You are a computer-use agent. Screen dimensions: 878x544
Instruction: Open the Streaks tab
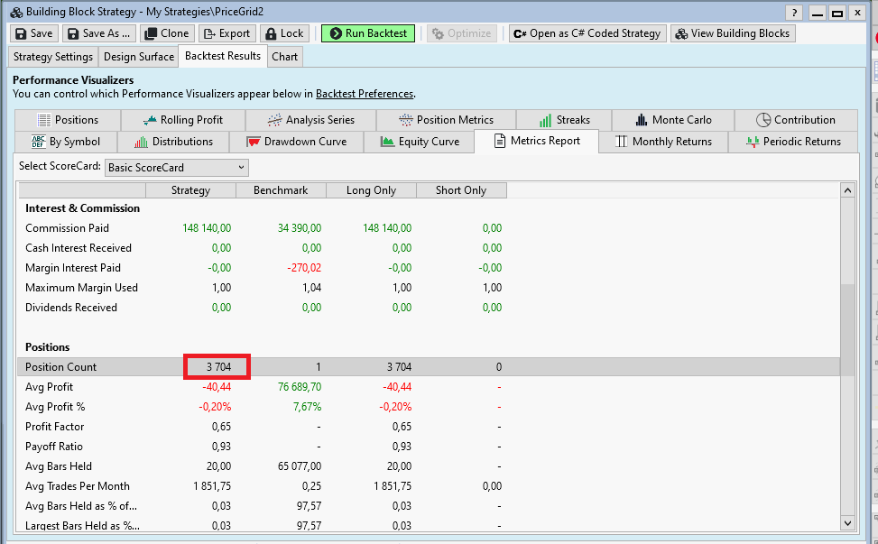click(x=564, y=120)
